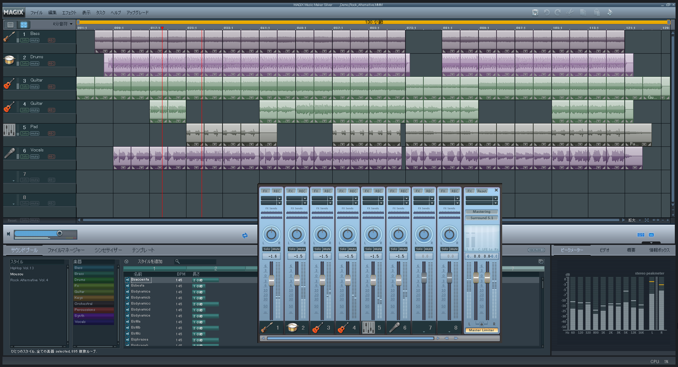Viewport: 678px width, 367px height.
Task: Click Bass track bass guitar icon
Action: (9, 37)
